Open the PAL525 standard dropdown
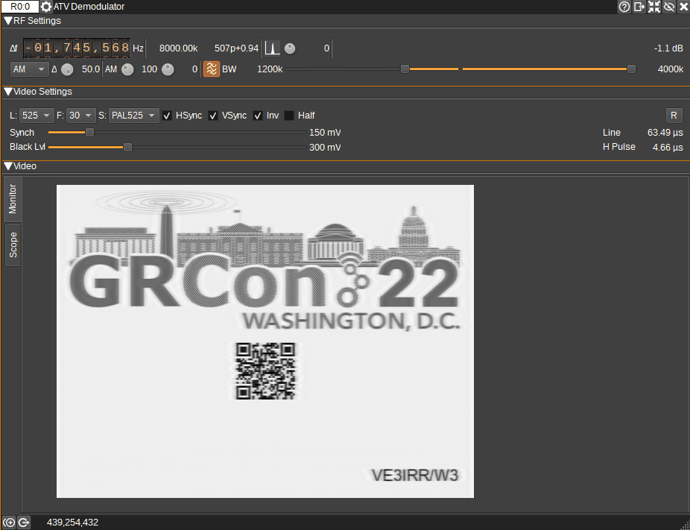This screenshot has height=530, width=690. pyautogui.click(x=134, y=116)
